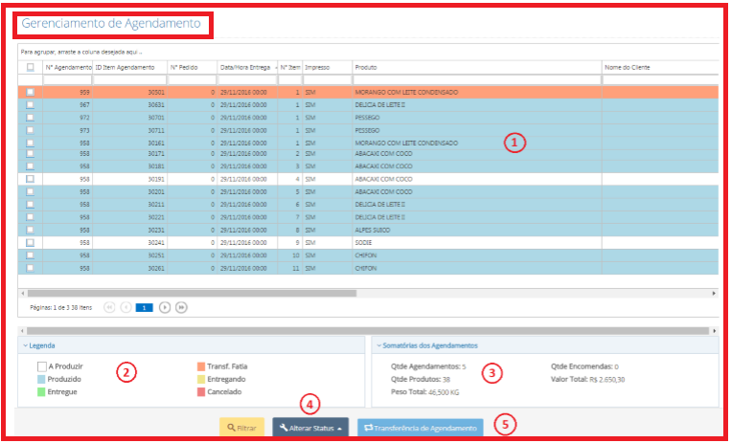The height and width of the screenshot is (443, 731).
Task: Click Entregue legend color swatch
Action: [41, 391]
